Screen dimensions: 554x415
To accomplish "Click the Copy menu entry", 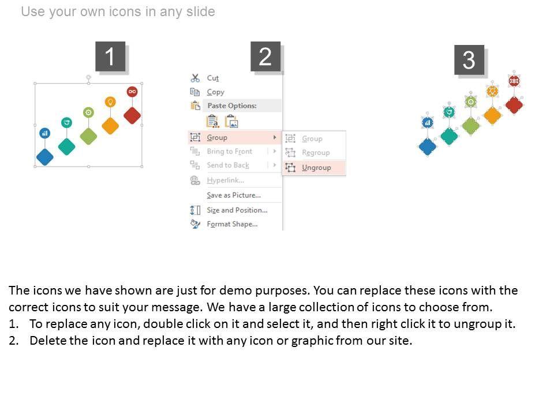I will (x=215, y=92).
